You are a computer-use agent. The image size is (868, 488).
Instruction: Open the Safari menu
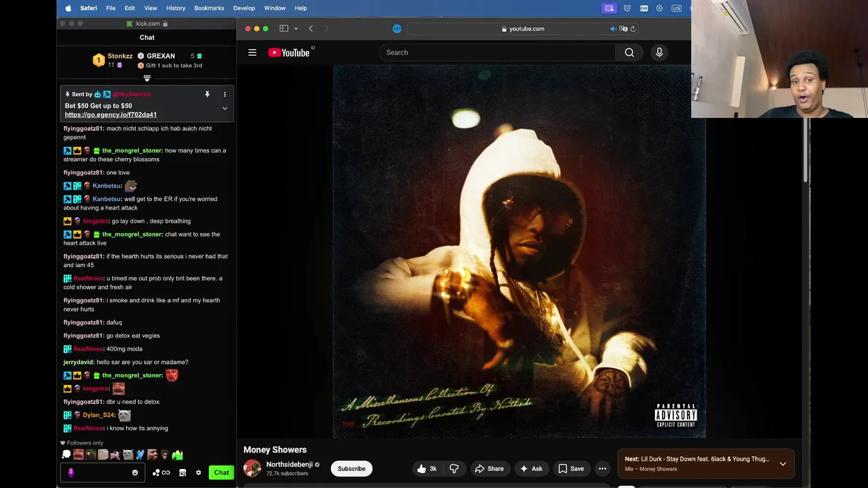(x=88, y=8)
